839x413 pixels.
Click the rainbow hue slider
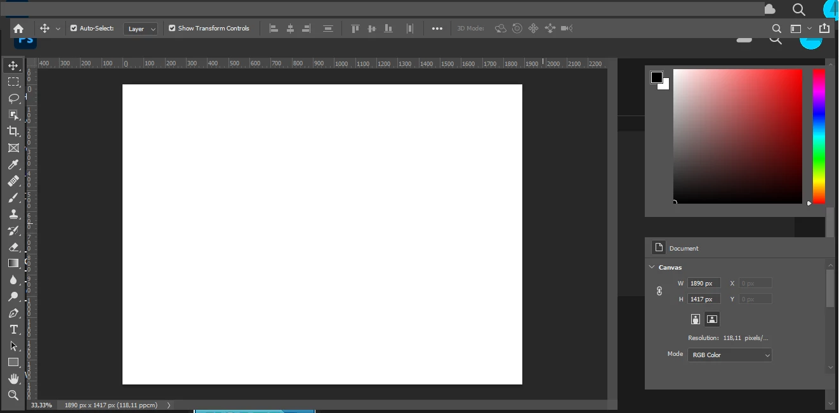pos(819,136)
